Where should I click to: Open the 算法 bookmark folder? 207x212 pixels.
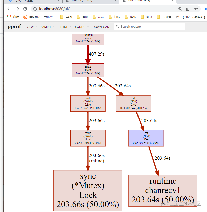(114, 17)
